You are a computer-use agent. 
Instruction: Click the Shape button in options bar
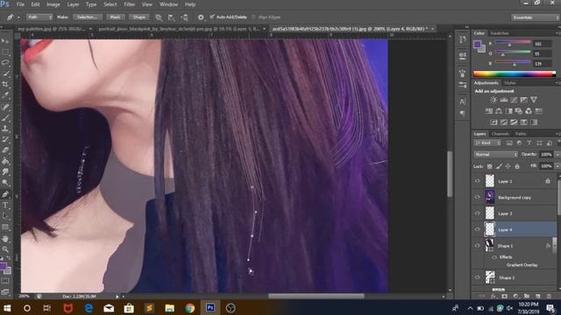click(x=138, y=17)
